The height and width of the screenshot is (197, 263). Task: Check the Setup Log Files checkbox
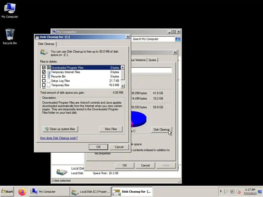click(44, 81)
